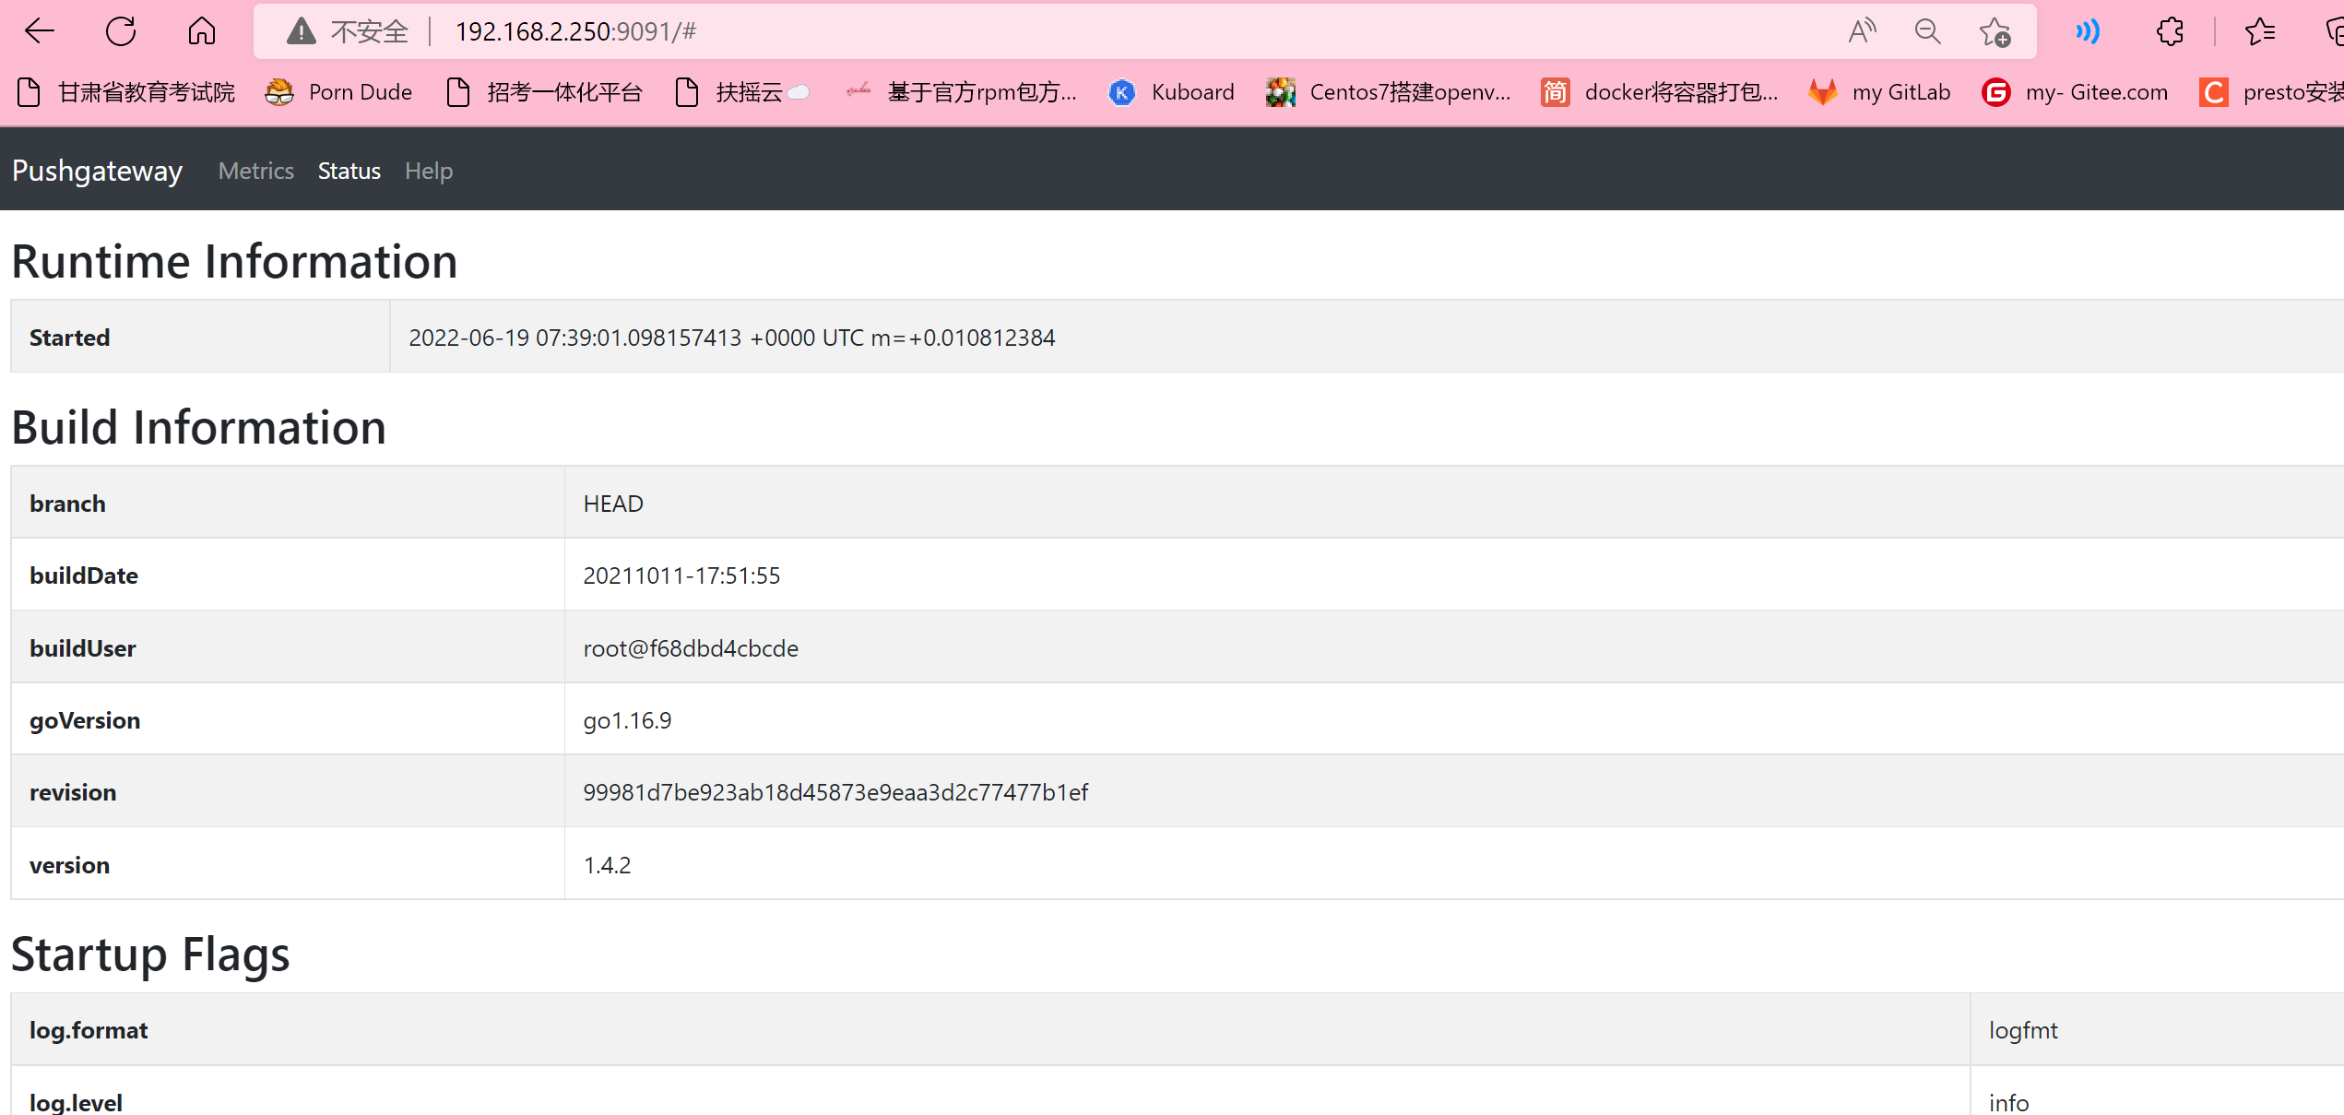Go to browser home page icon
Screen dimensions: 2344x1115
[x=202, y=31]
